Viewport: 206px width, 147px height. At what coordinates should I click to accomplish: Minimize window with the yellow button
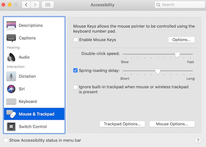click(x=10, y=5)
